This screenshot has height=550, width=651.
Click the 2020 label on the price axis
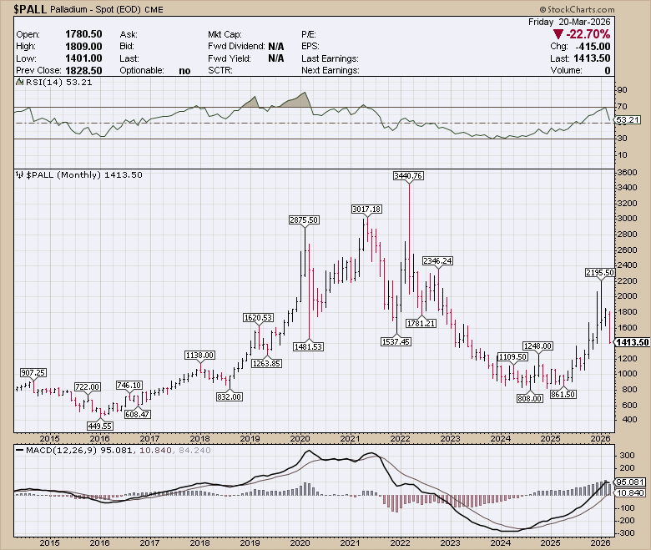(300, 438)
